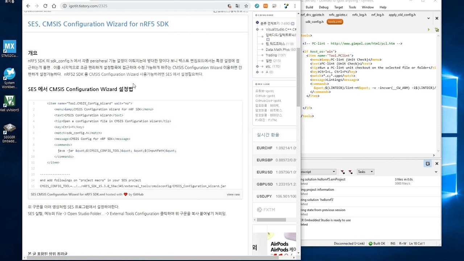
Task: Click the first red filter icon in output panel
Action: (x=343, y=172)
